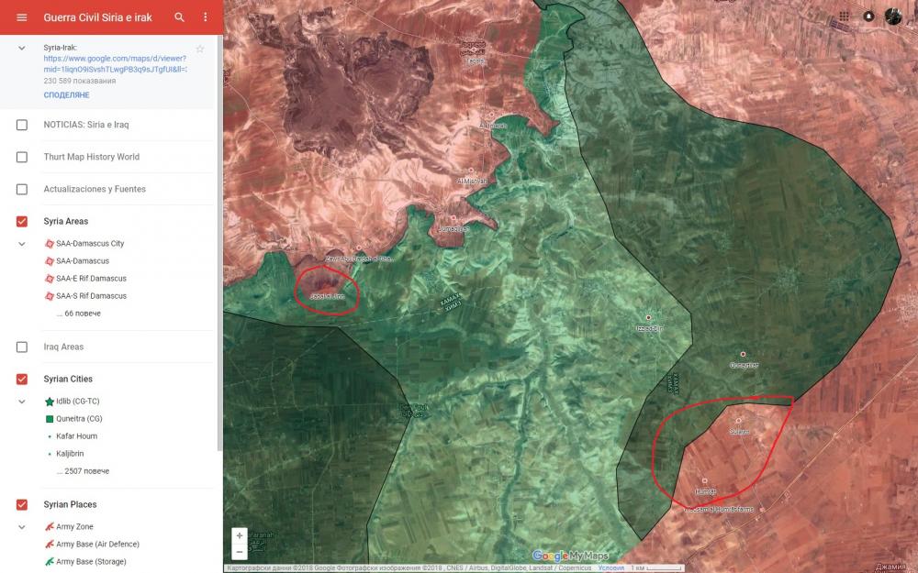Zoom in with the plus button

pos(240,535)
